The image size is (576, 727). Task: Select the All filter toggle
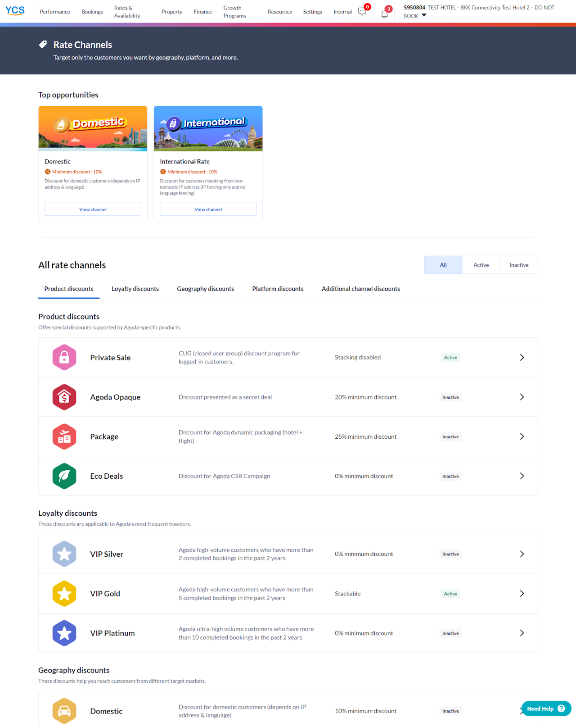443,265
